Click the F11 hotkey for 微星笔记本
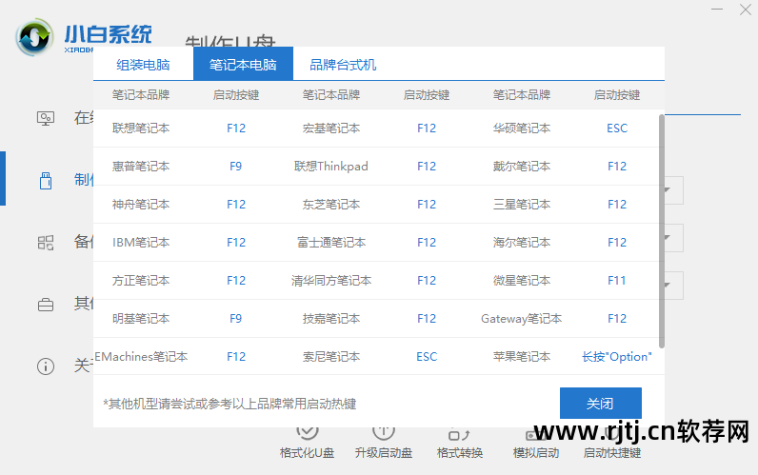The width and height of the screenshot is (758, 475). point(617,280)
